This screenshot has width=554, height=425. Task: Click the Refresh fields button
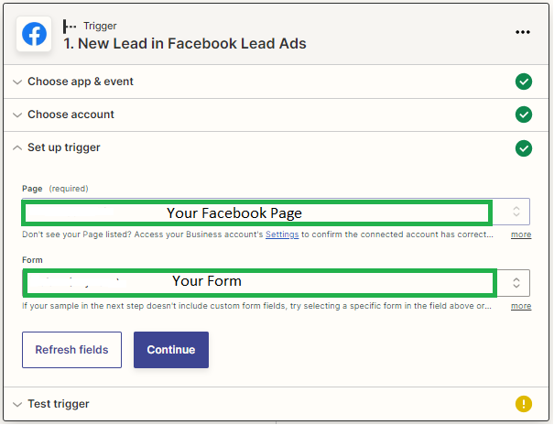click(x=71, y=349)
